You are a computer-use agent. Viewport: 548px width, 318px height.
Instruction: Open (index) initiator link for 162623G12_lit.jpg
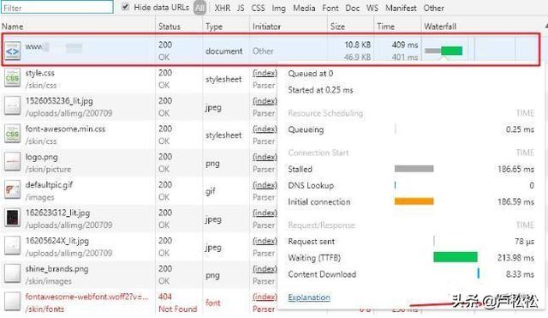click(265, 213)
